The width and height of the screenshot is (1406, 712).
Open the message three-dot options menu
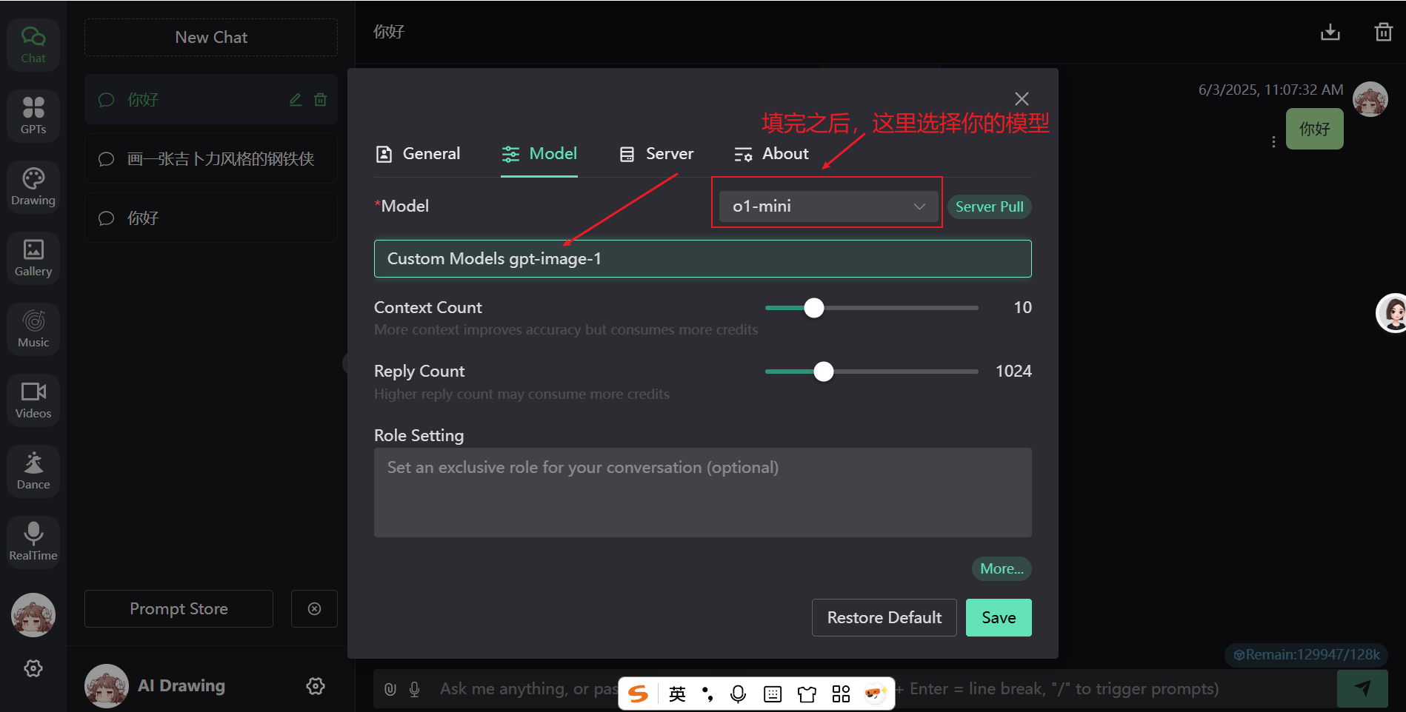click(1273, 141)
